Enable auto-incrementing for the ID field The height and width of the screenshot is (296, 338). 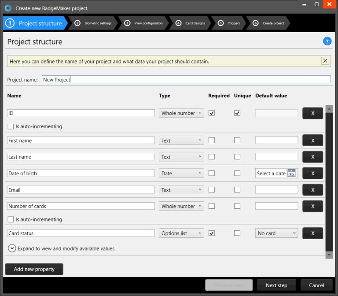point(11,127)
